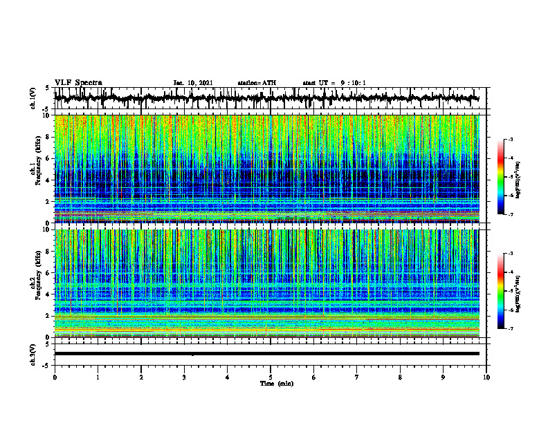The image size is (548, 423).
Task: Click the '4' kHz tick on ch.2 frequency axis
Action: tap(48, 294)
